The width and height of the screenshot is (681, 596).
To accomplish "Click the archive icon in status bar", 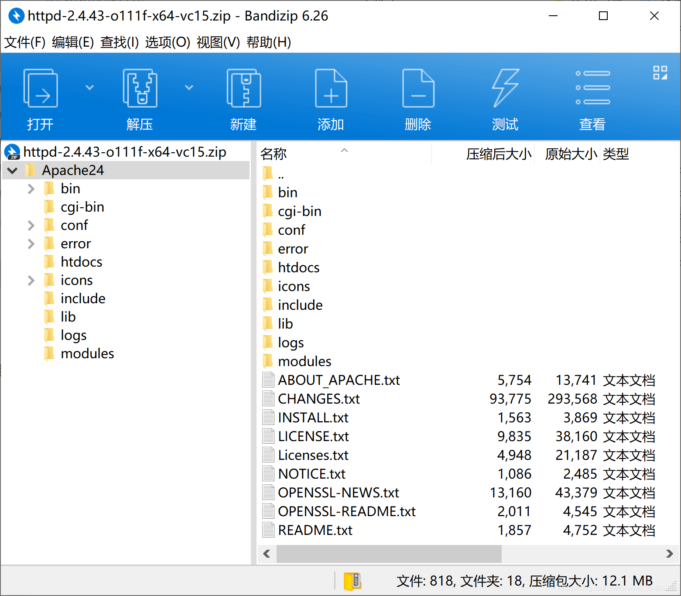I will point(352,581).
